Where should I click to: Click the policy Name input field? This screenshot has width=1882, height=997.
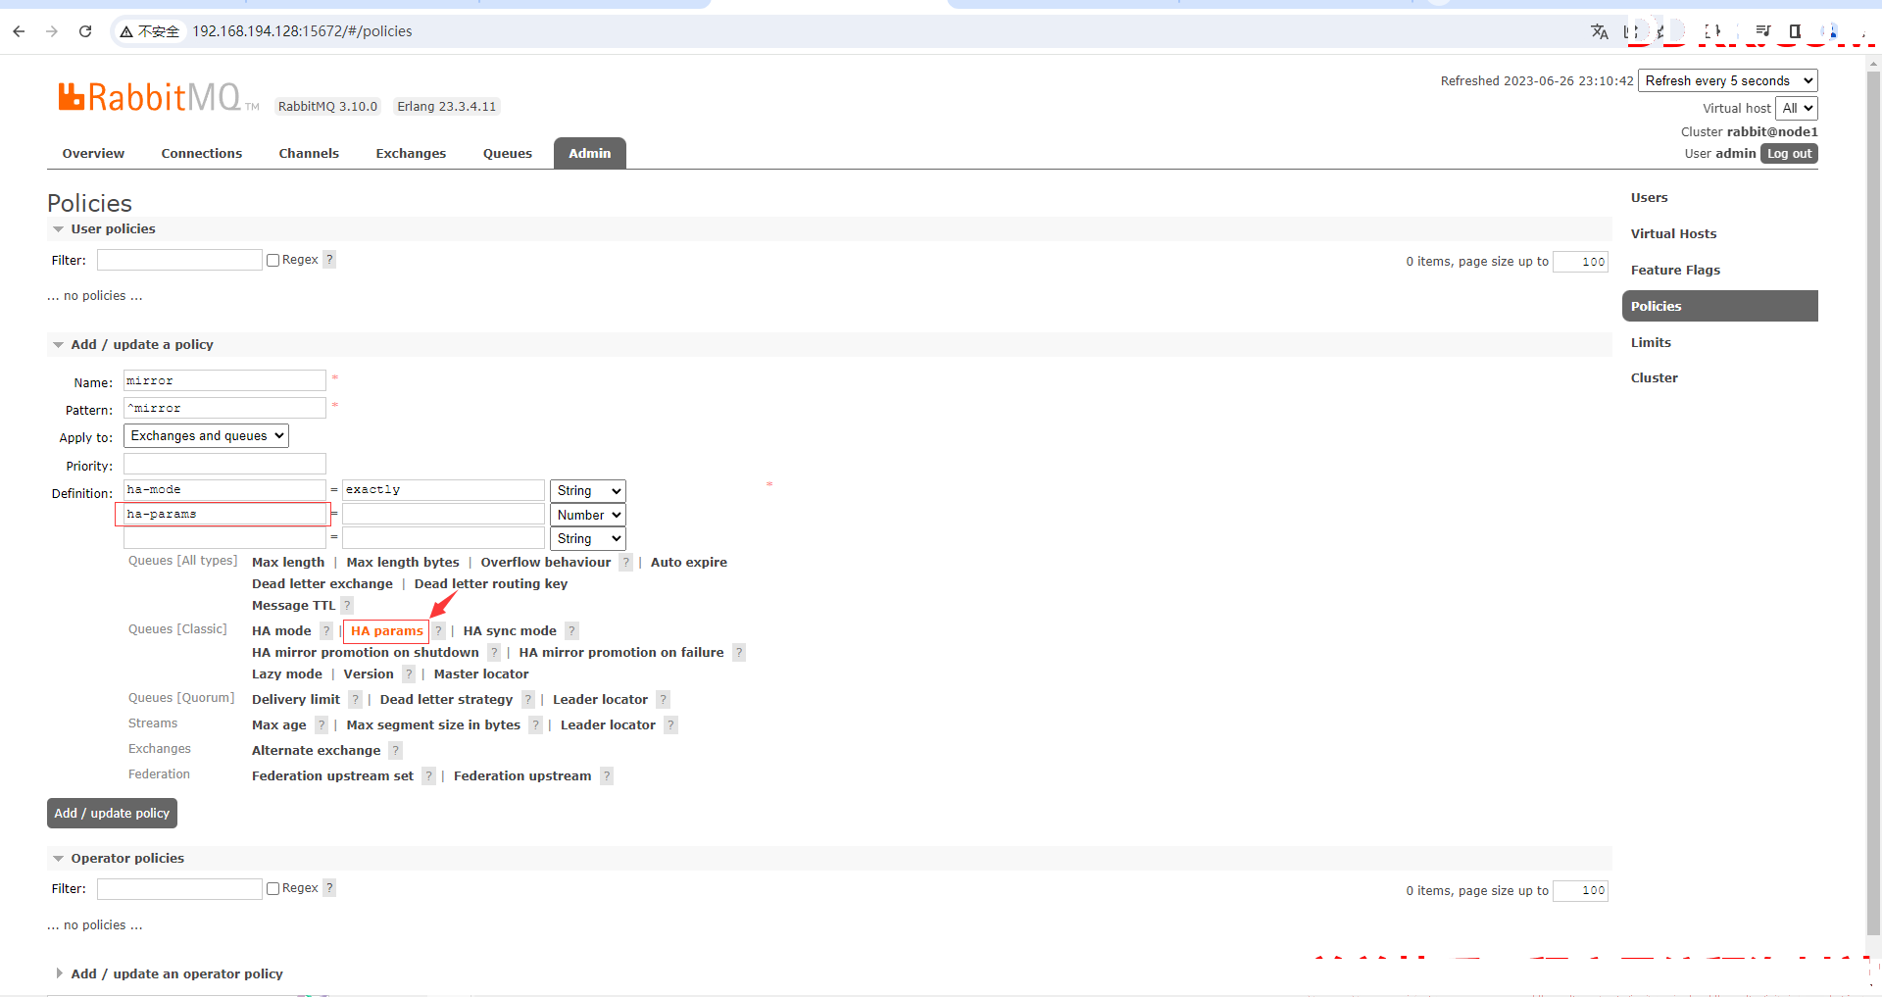224,381
